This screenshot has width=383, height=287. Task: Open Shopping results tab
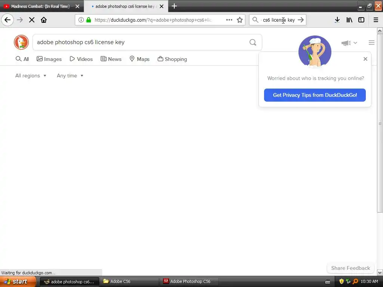[172, 59]
